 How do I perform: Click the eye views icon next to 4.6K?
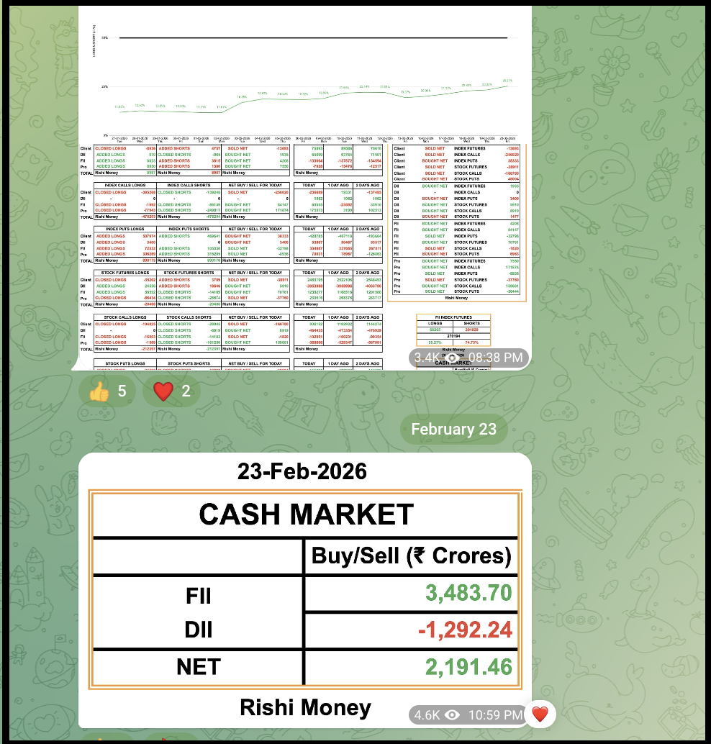453,715
